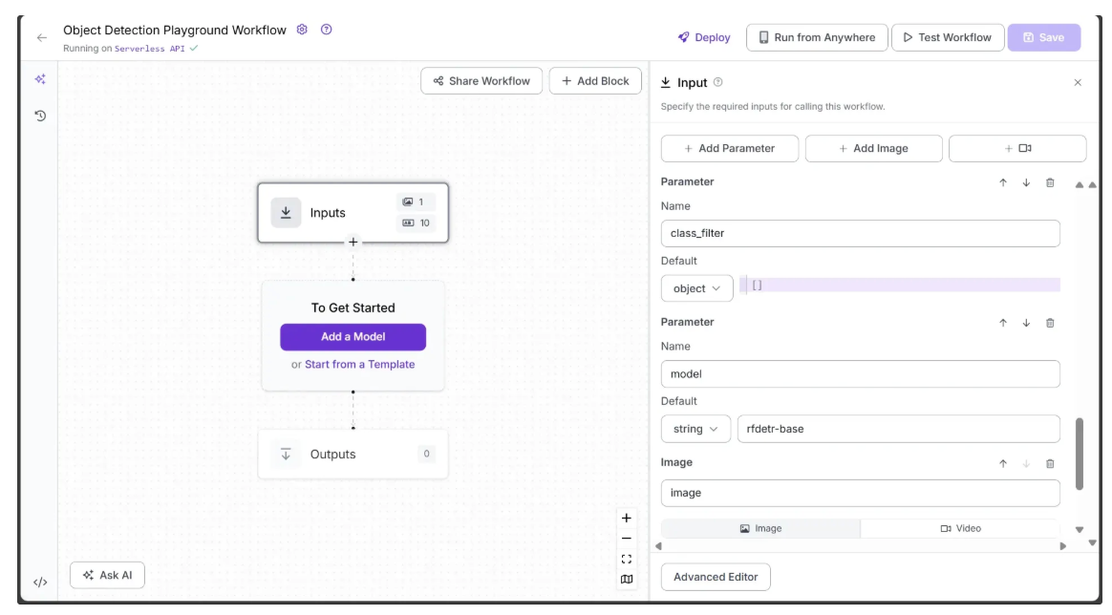Fit canvas to view icon
The image size is (1112, 615).
click(x=627, y=559)
